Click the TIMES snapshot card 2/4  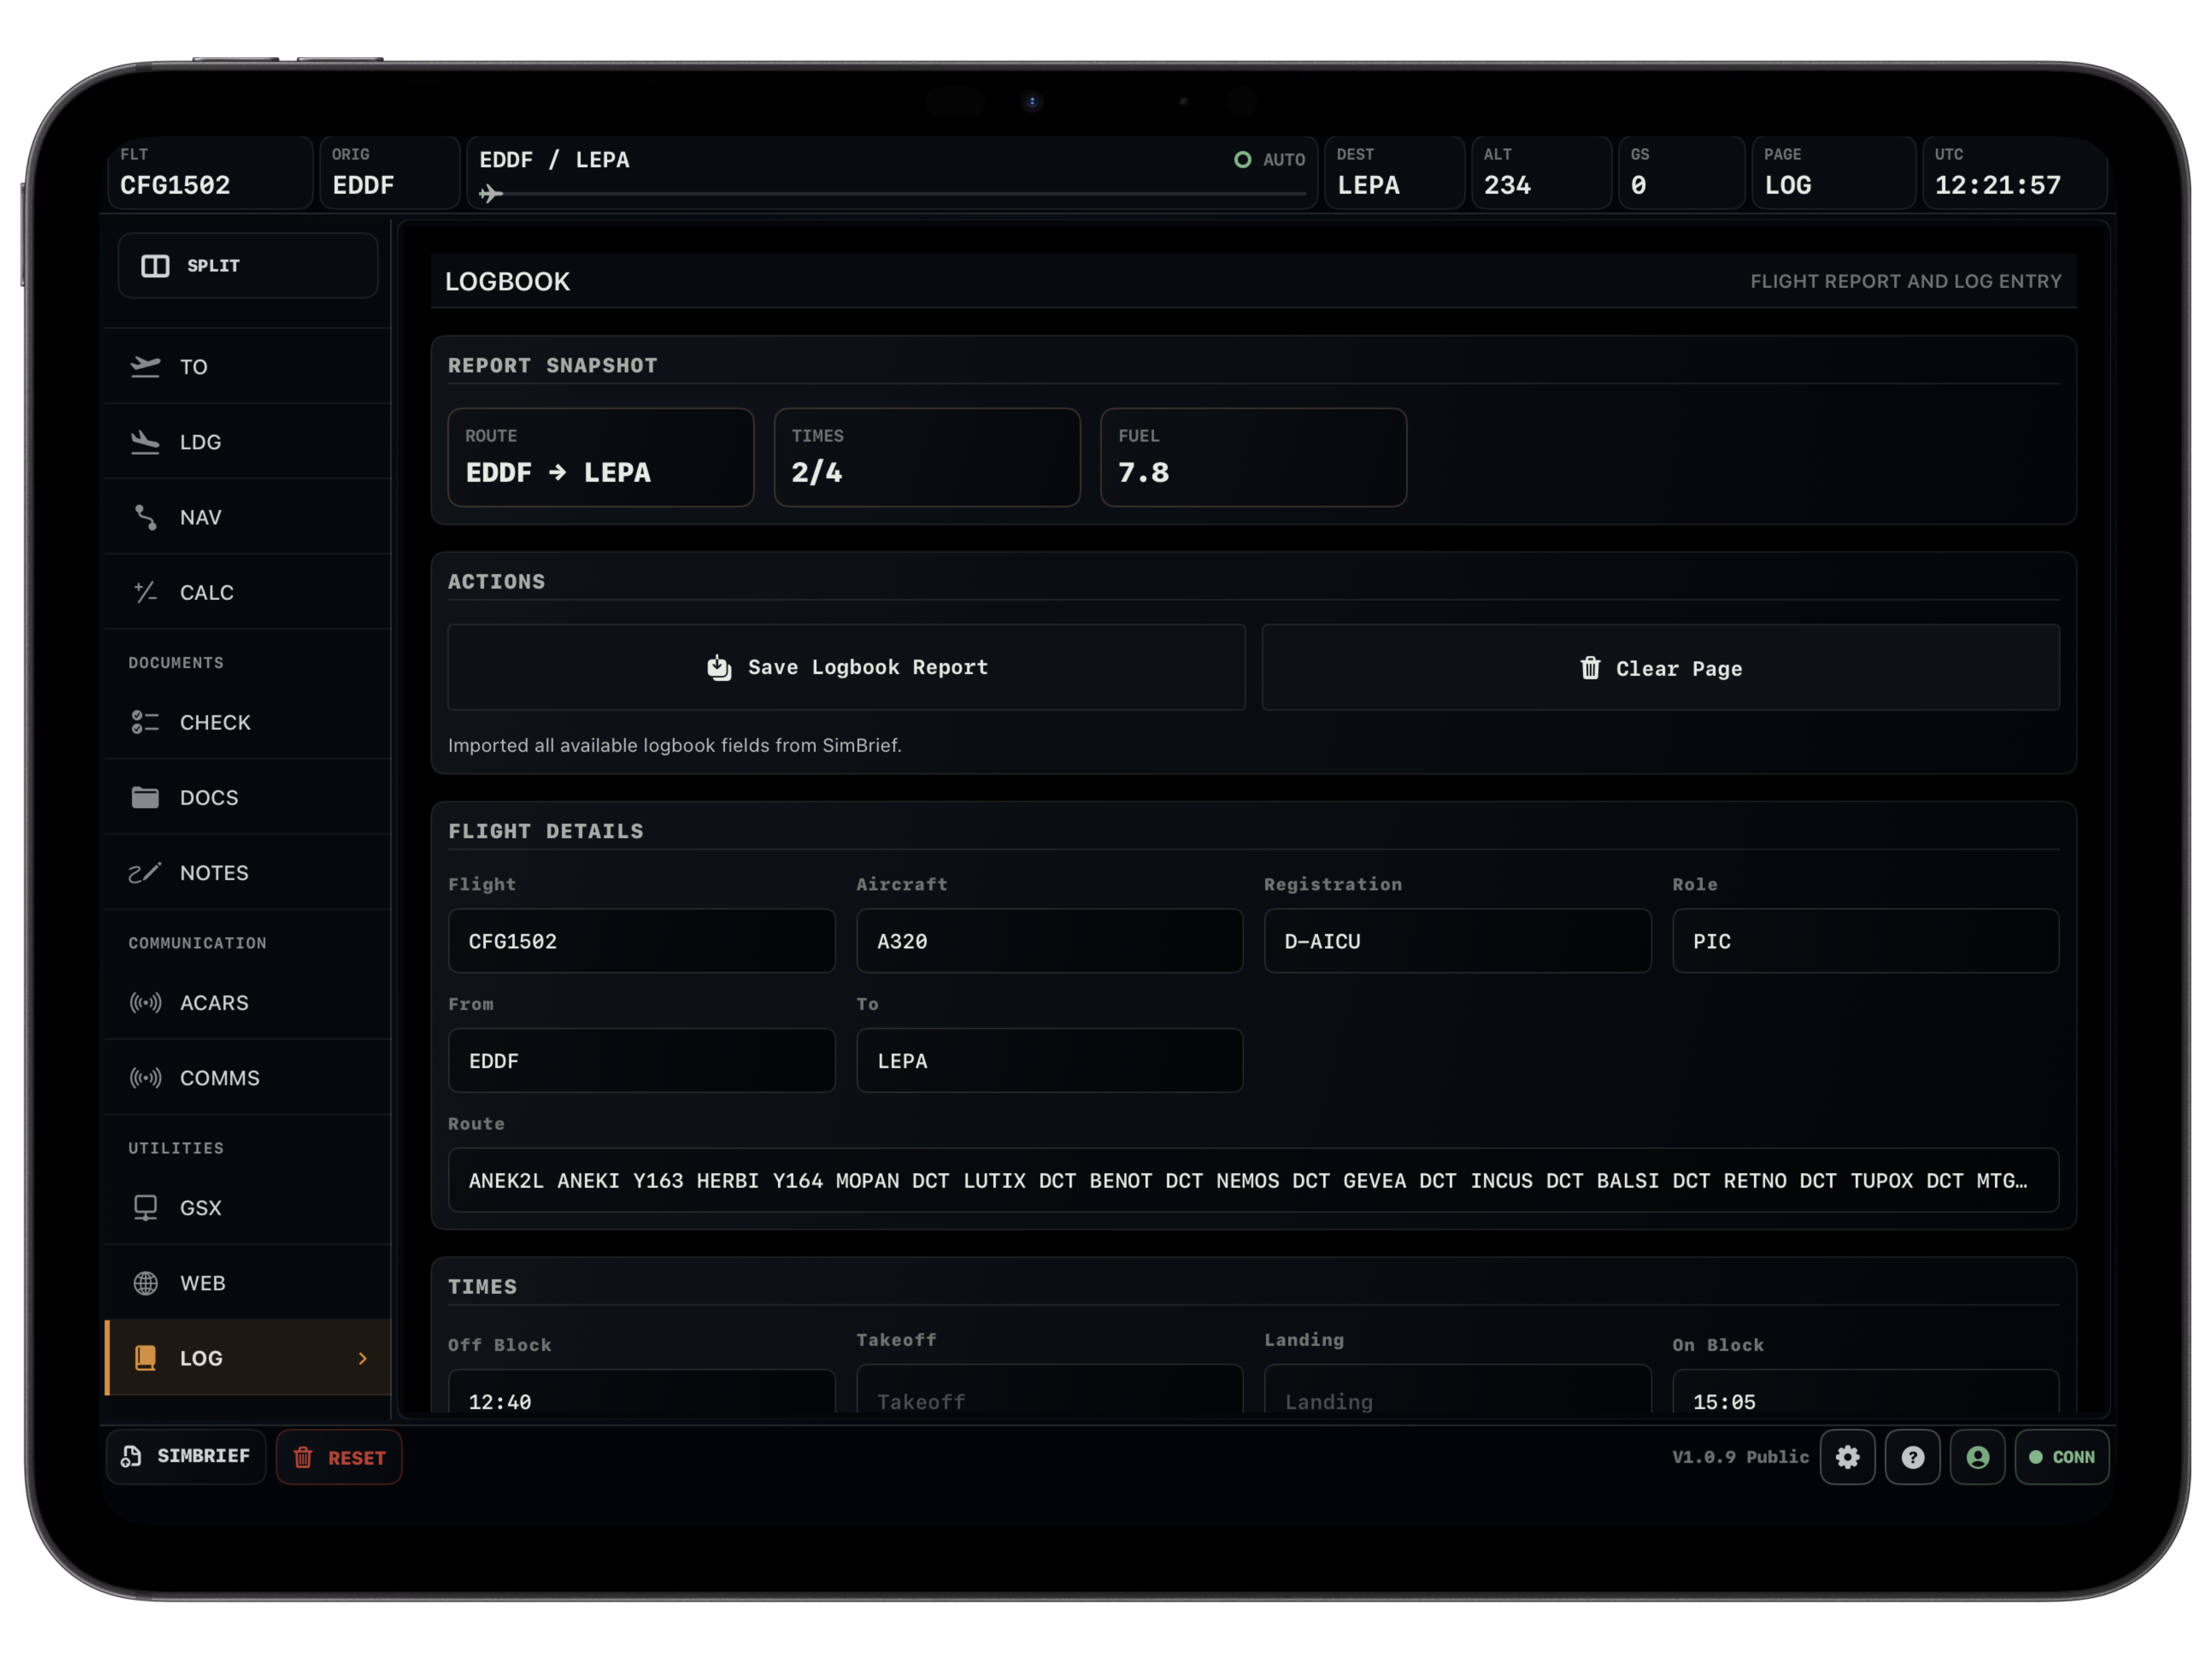[x=927, y=457]
